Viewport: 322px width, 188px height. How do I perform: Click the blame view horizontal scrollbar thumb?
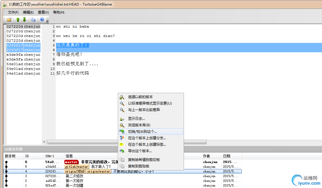[127, 142]
